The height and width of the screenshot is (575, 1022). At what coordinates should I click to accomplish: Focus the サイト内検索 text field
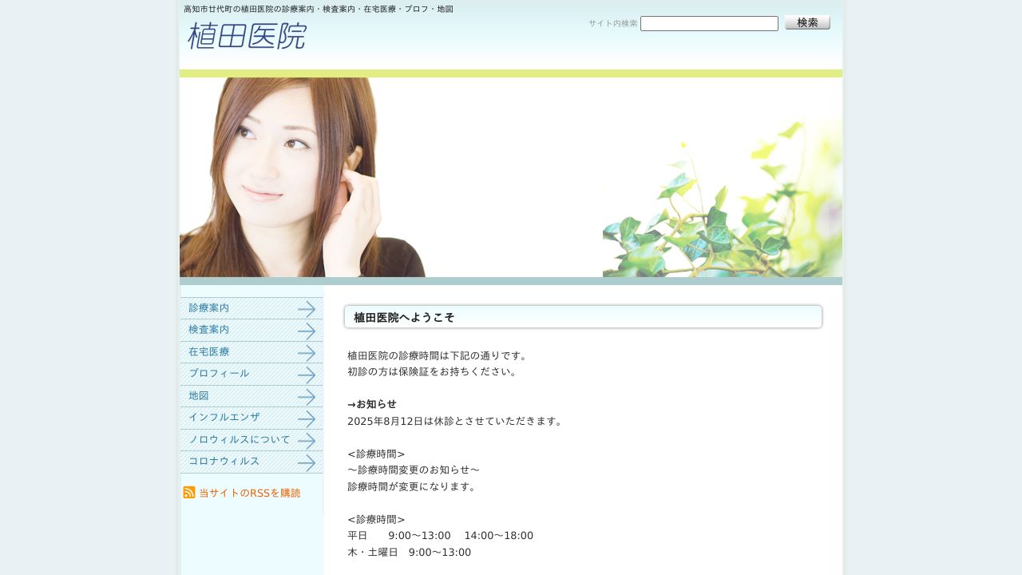pos(709,24)
